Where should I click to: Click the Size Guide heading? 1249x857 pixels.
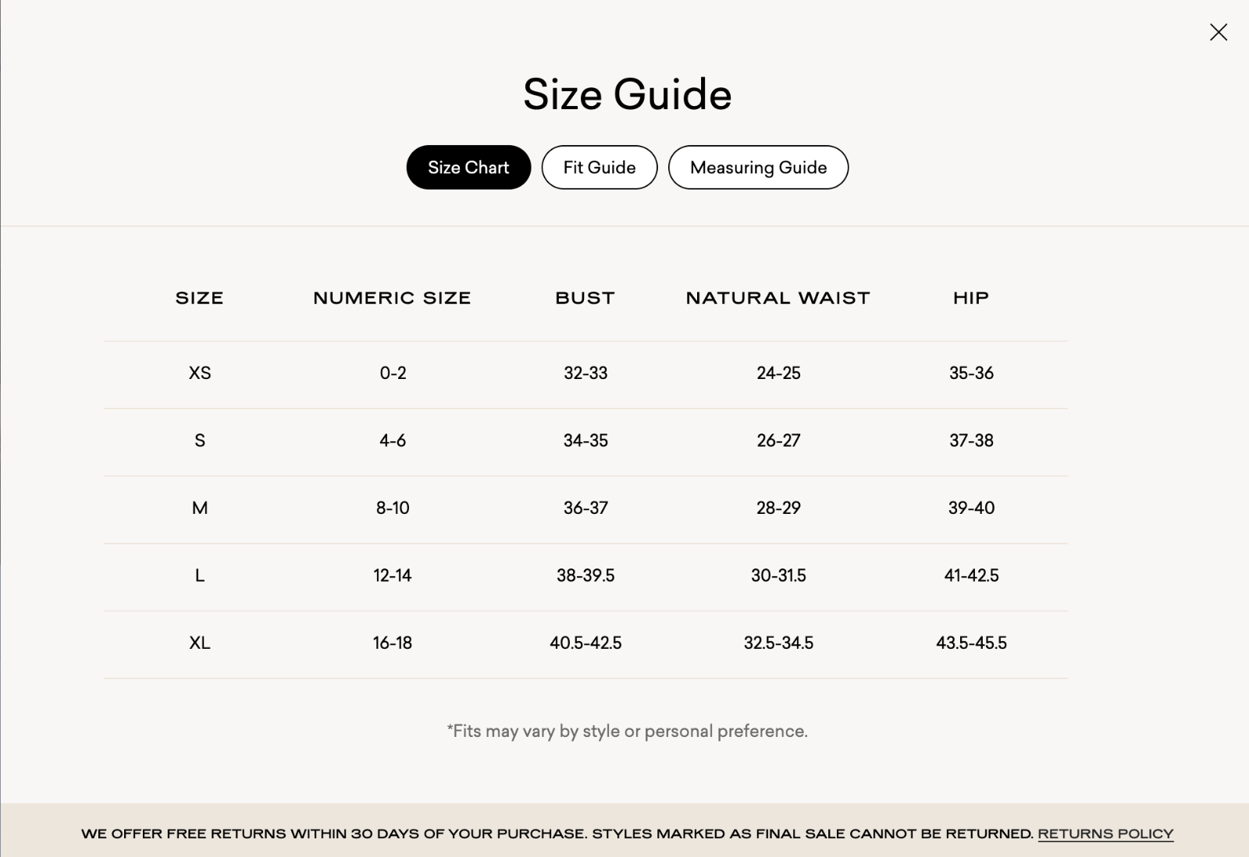coord(627,94)
